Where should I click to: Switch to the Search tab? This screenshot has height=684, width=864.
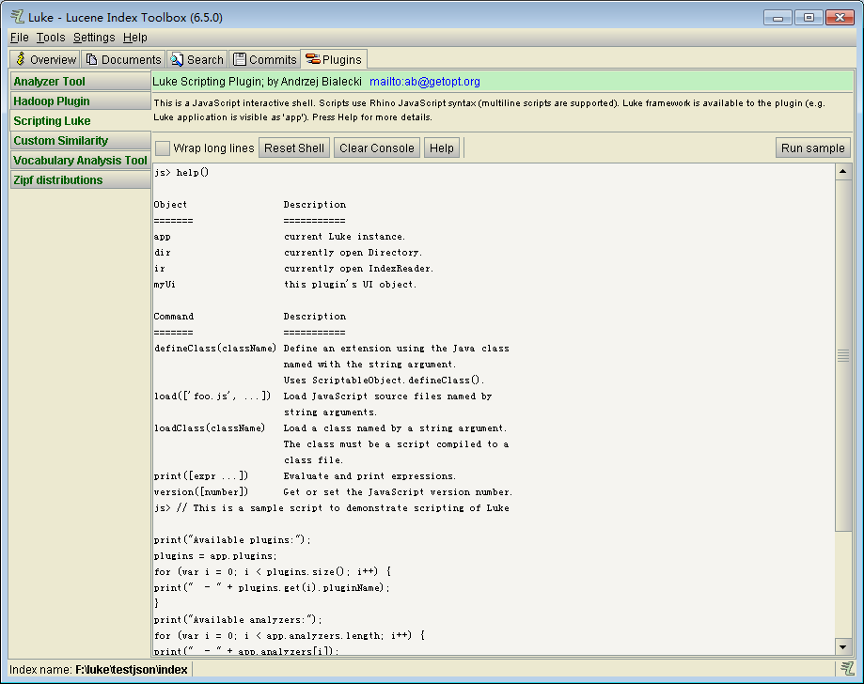point(196,59)
